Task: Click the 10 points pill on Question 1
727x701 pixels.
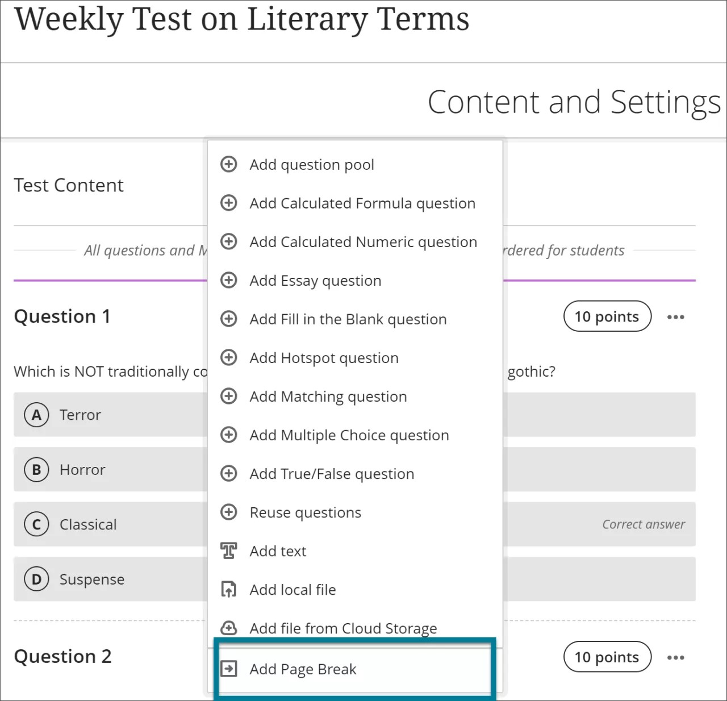Action: (607, 316)
